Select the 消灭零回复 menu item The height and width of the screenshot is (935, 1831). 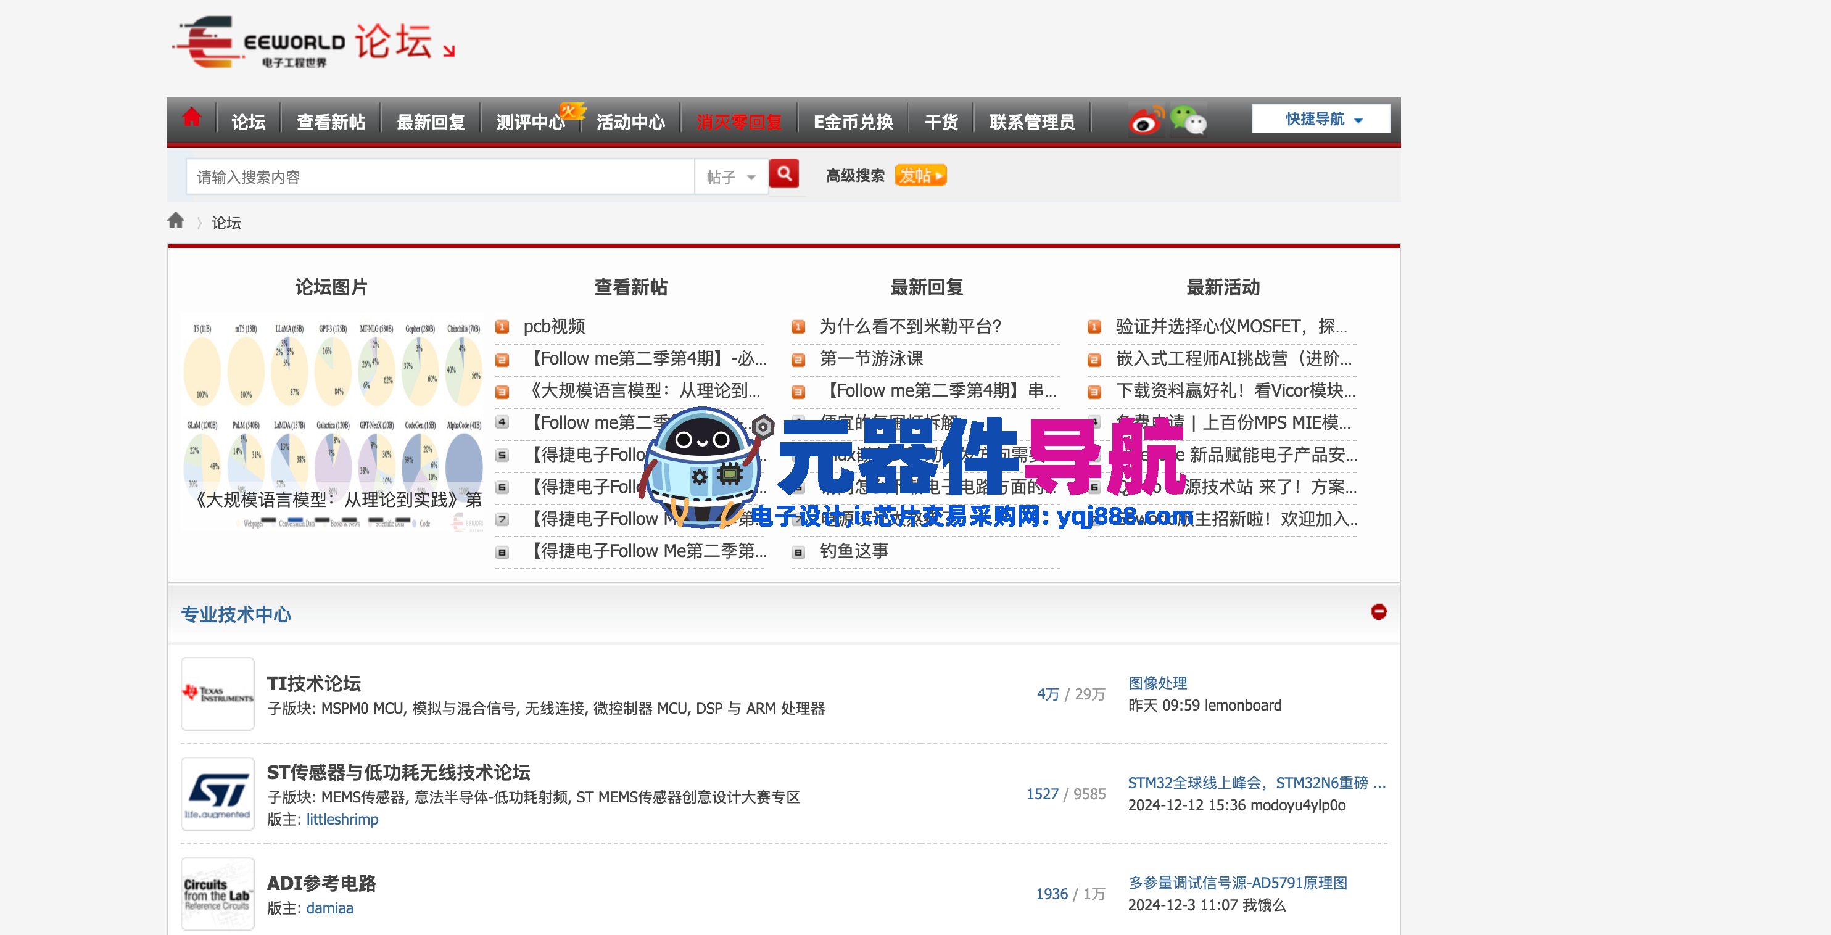[738, 122]
